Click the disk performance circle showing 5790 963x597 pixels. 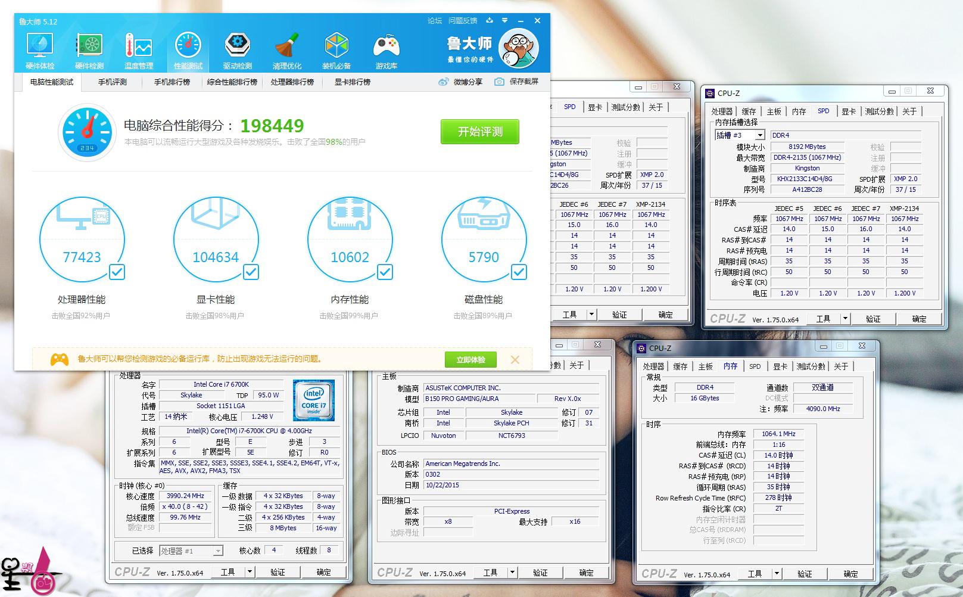484,240
